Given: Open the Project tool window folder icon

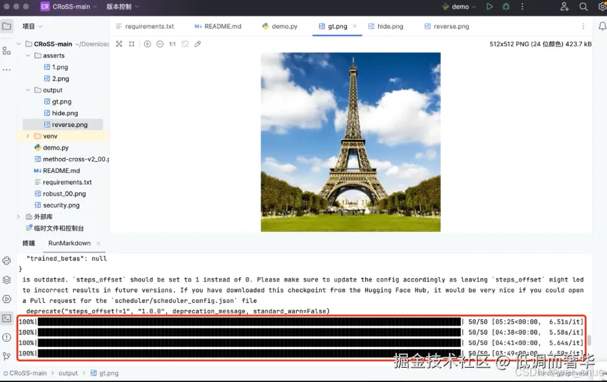Looking at the screenshot, I should tap(6, 27).
